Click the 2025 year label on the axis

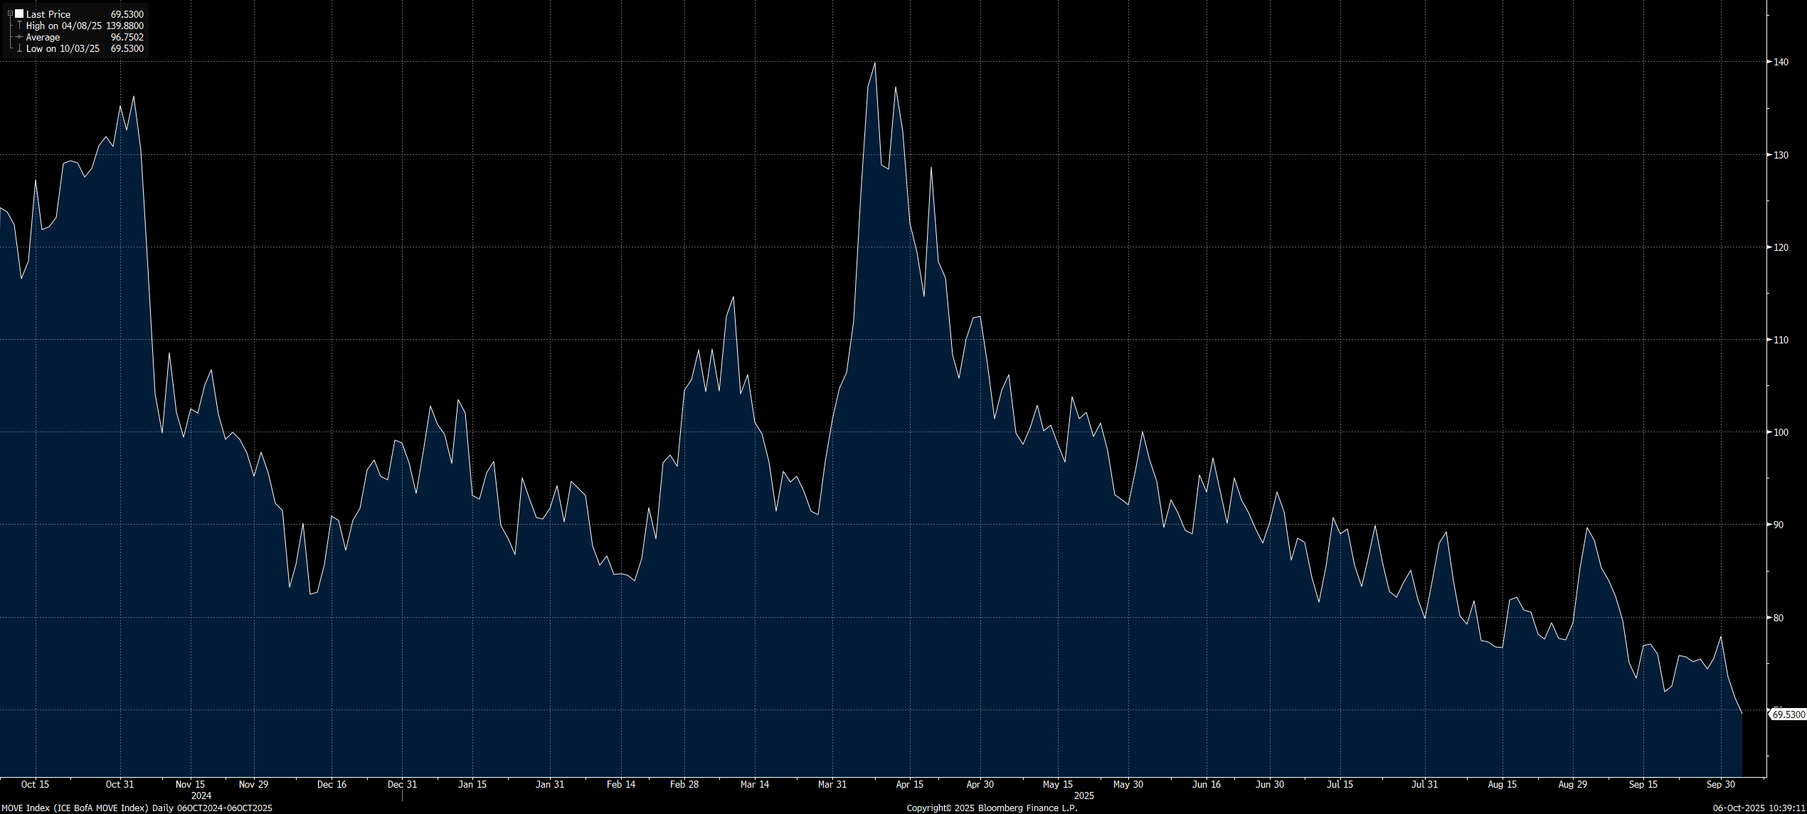click(1083, 796)
